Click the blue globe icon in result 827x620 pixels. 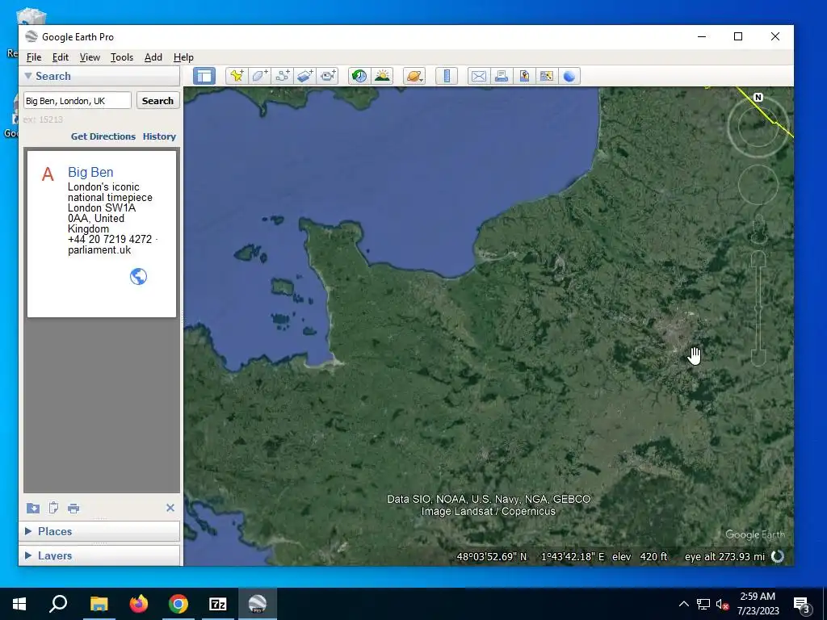click(x=138, y=276)
